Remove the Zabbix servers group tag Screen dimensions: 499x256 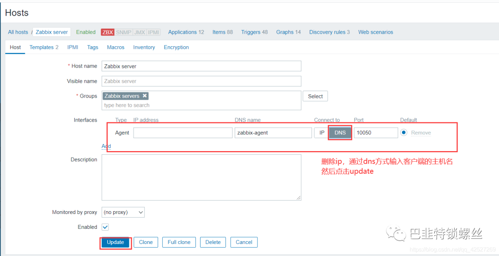145,96
